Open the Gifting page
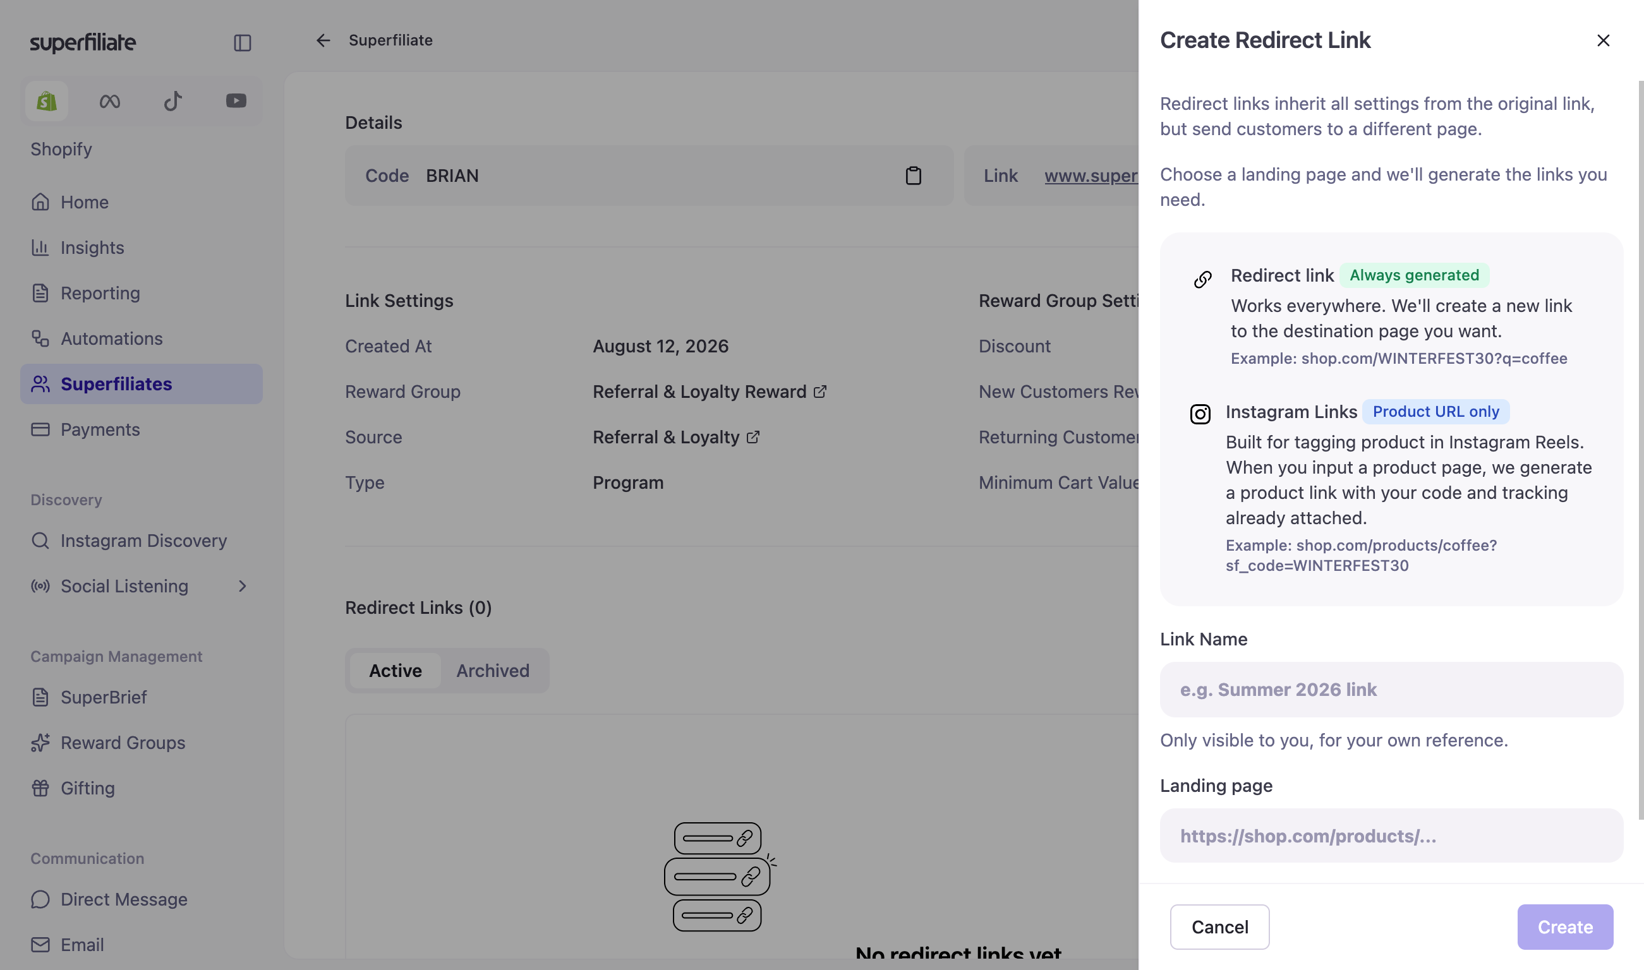This screenshot has height=970, width=1644. click(x=142, y=788)
